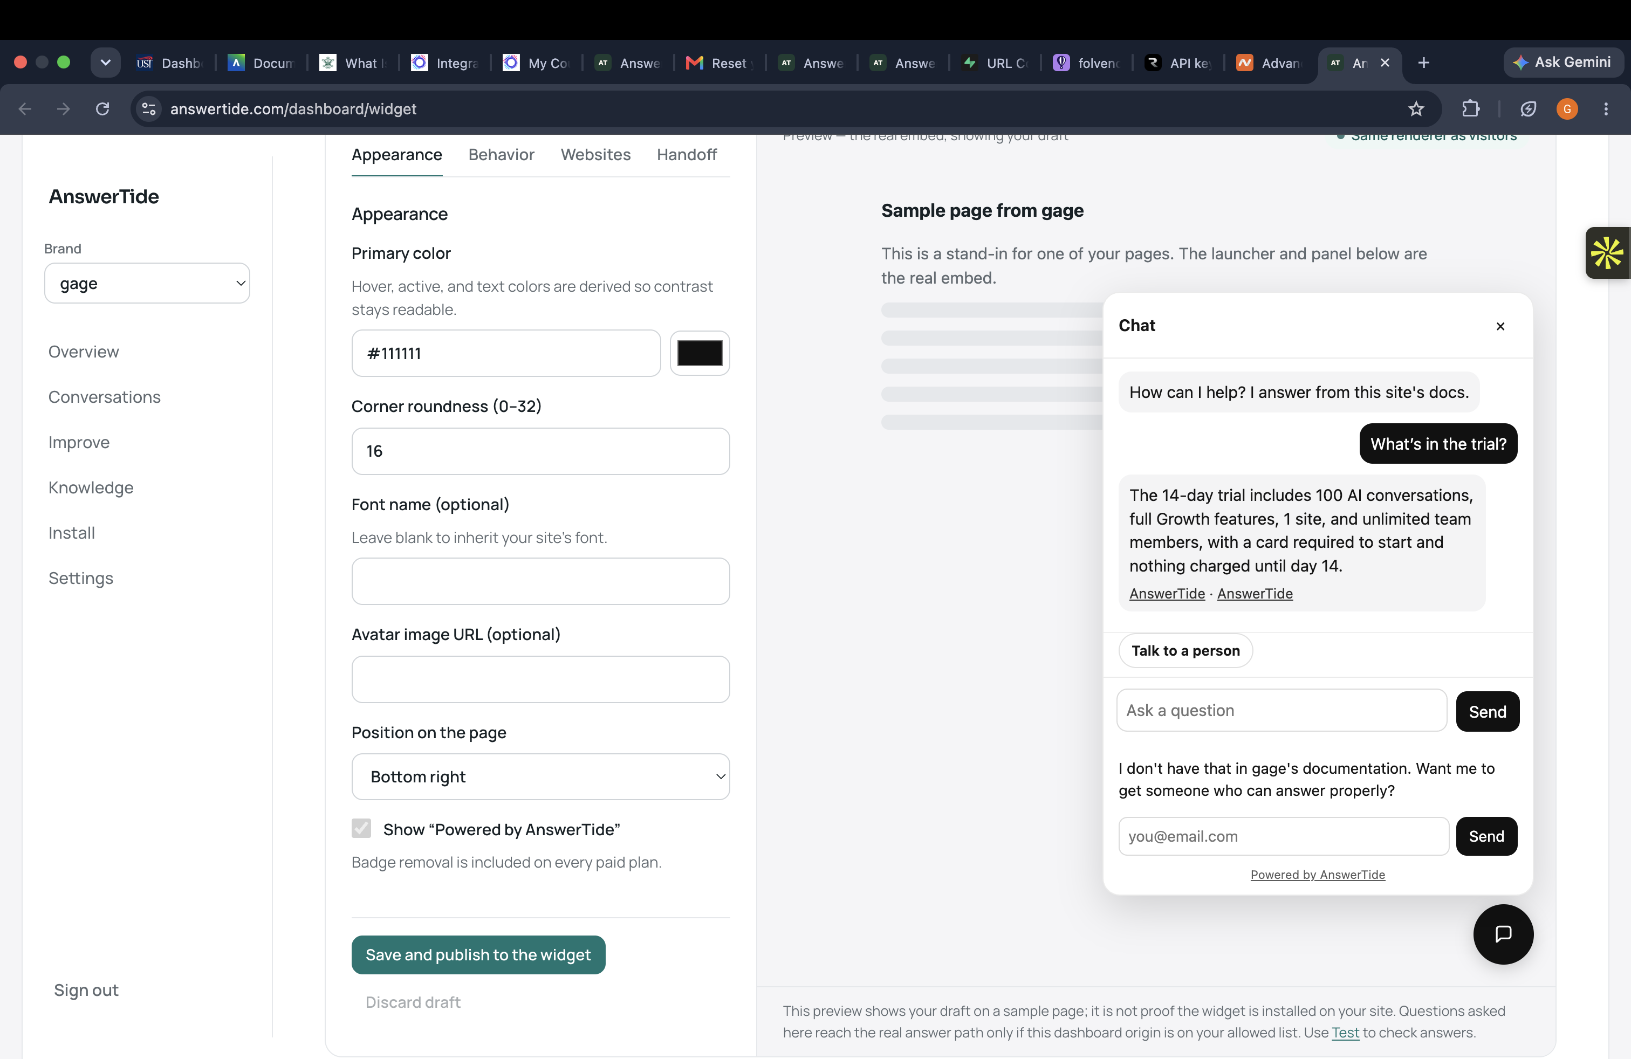1631x1059 pixels.
Task: Switch to the Dashb browser tab
Action: point(170,63)
